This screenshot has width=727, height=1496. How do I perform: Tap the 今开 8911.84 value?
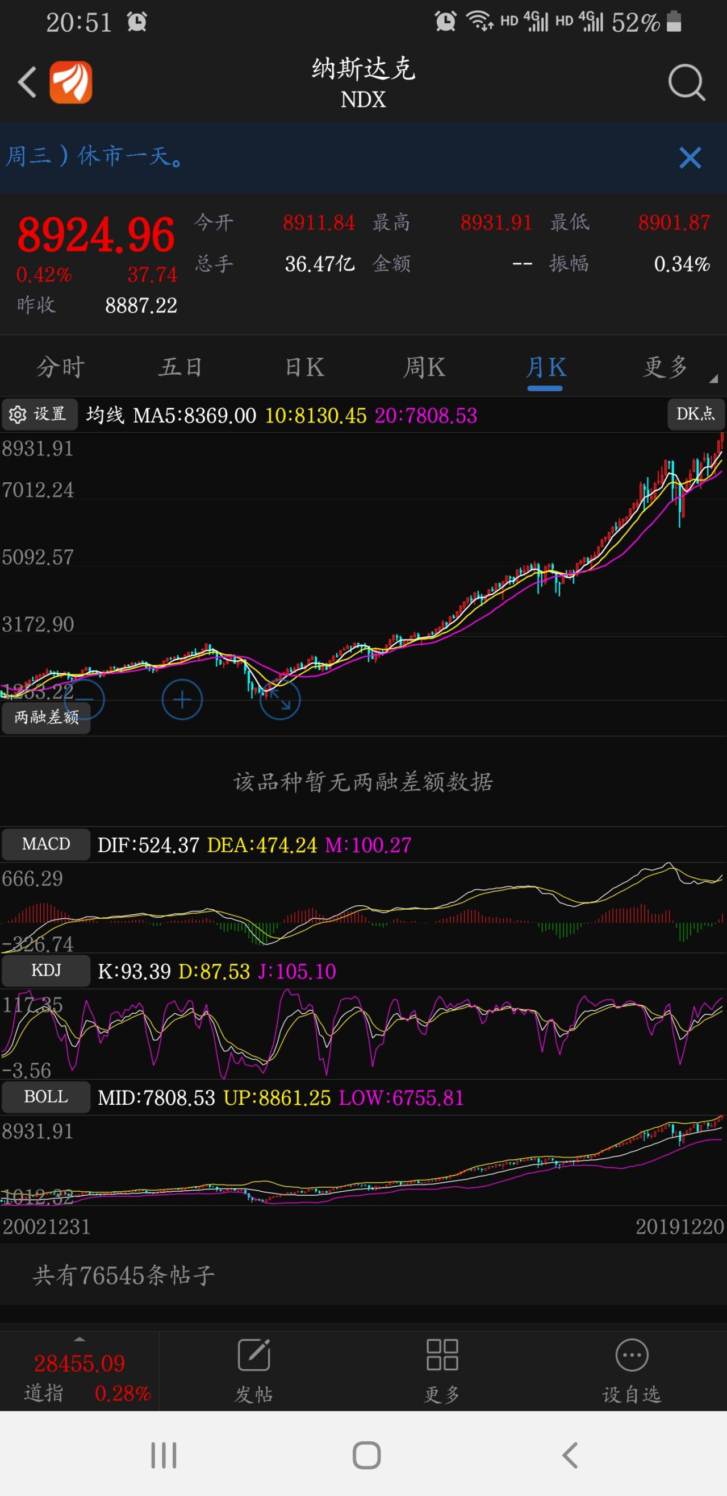(x=319, y=222)
